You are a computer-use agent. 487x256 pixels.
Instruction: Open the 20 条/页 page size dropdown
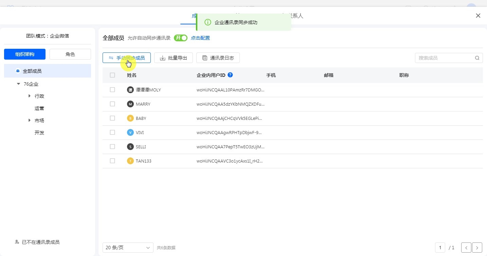pyautogui.click(x=128, y=248)
